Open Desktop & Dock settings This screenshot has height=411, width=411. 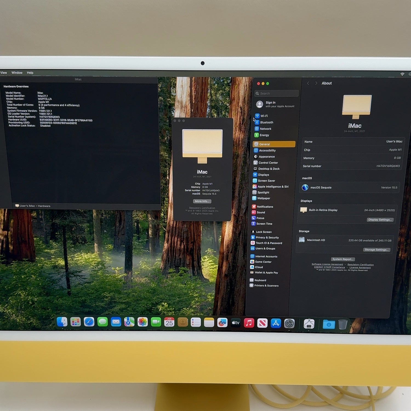[x=273, y=169]
